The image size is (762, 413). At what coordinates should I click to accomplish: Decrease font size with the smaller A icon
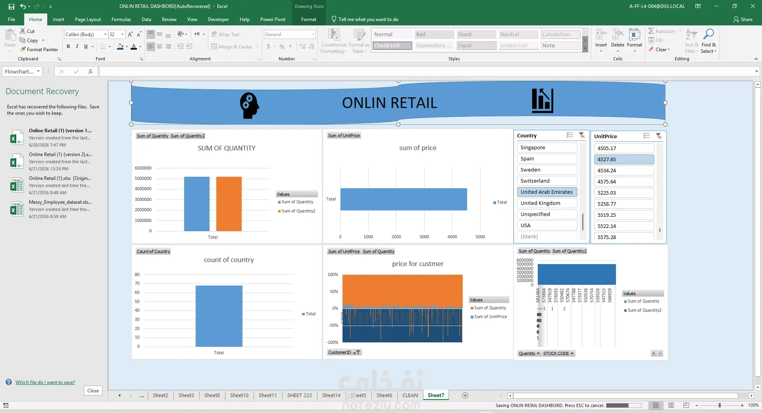click(x=139, y=35)
